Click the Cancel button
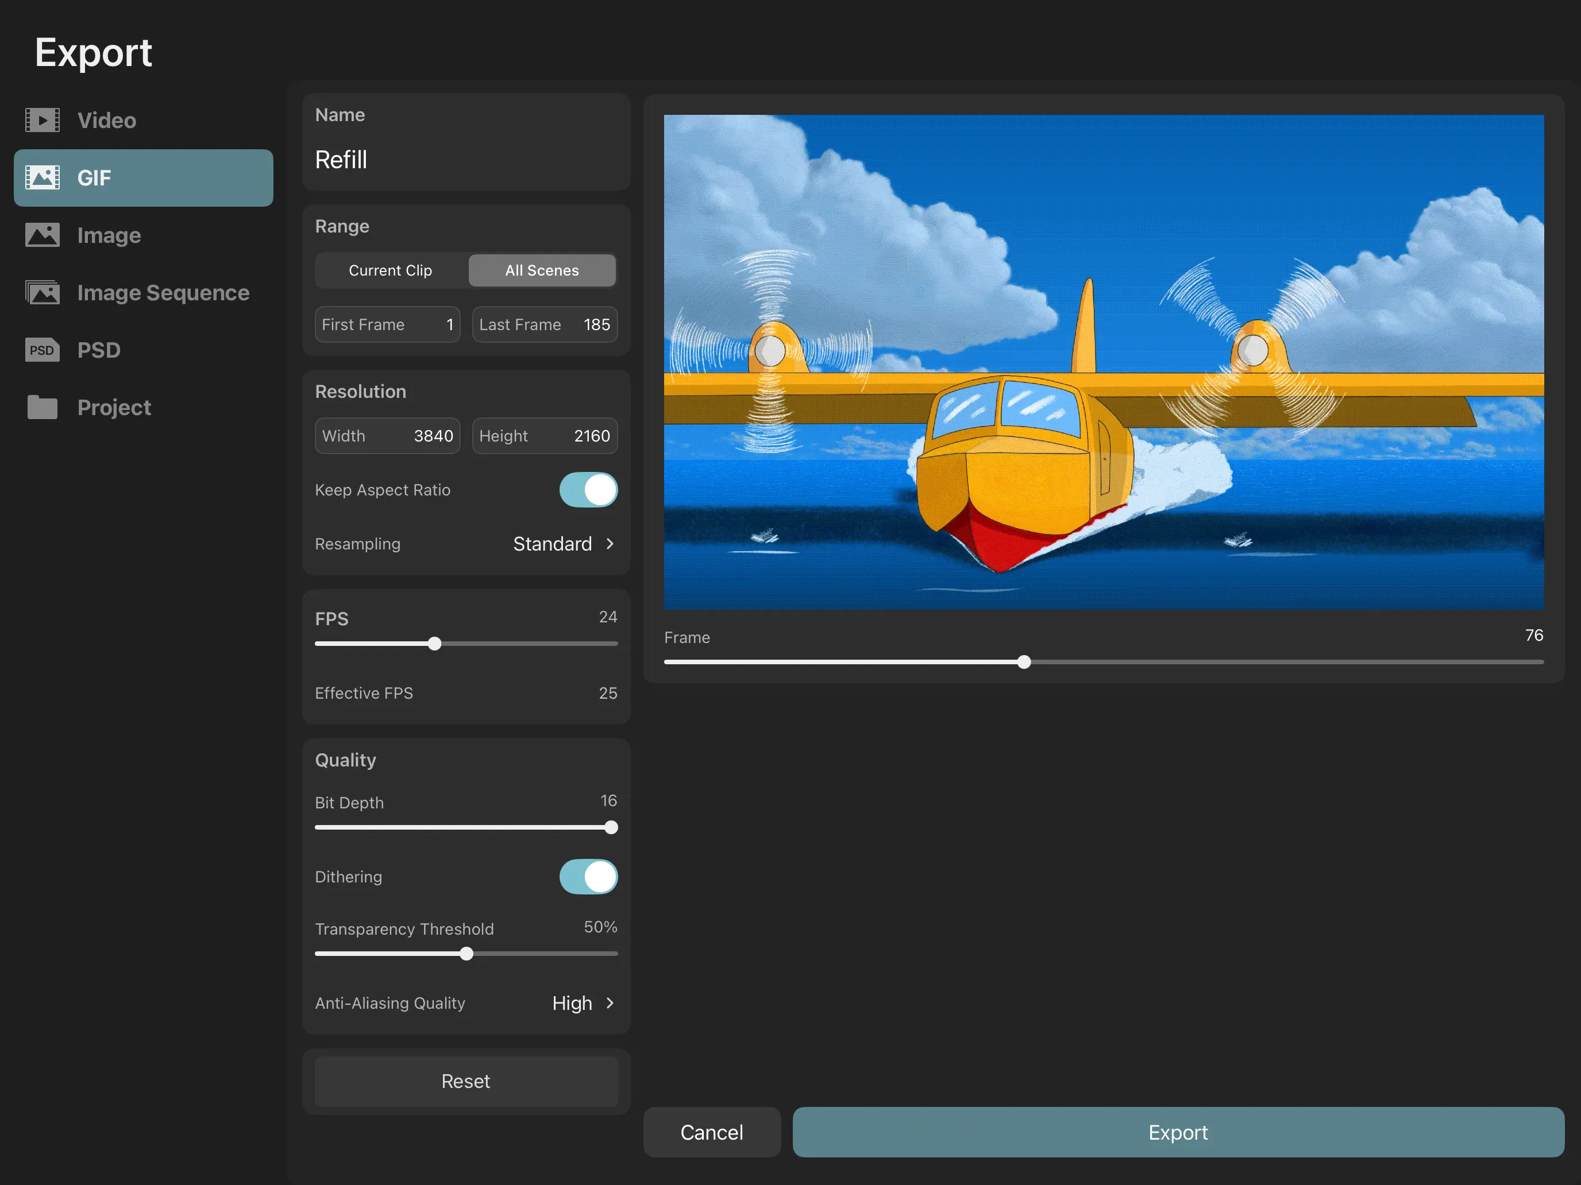1581x1185 pixels. tap(711, 1132)
